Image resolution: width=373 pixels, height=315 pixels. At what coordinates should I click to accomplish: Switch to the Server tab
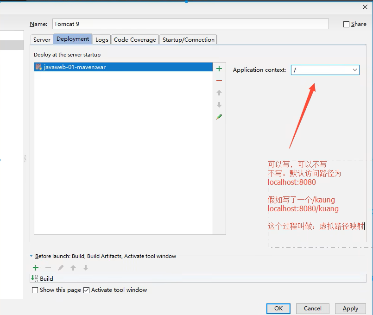[42, 40]
